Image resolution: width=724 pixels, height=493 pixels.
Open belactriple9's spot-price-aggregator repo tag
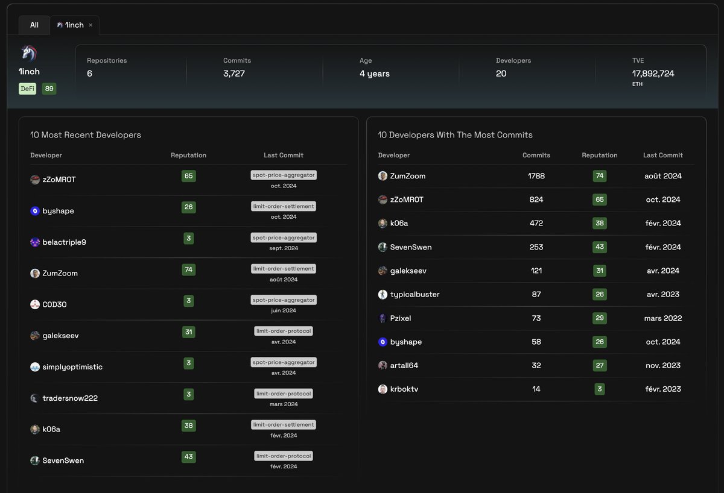click(284, 237)
